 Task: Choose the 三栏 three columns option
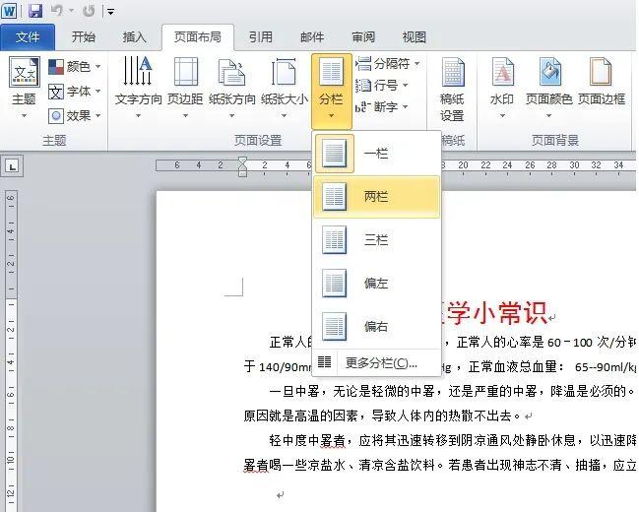[376, 240]
